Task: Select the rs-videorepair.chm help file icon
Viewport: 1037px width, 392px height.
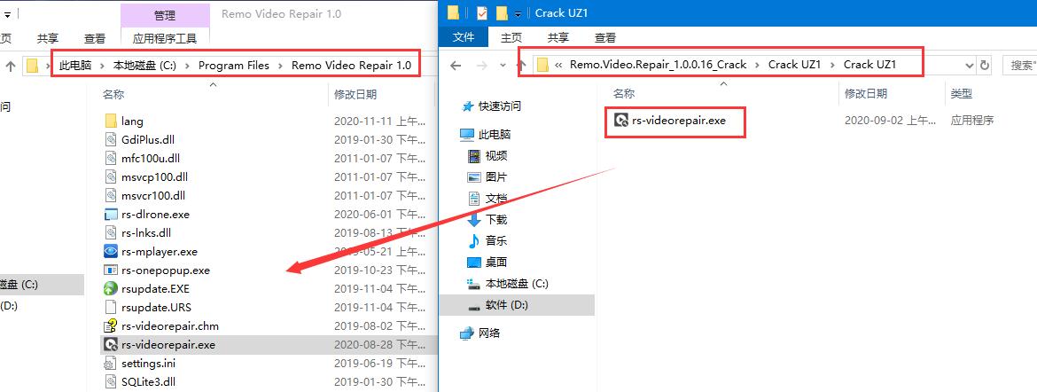Action: 111,325
